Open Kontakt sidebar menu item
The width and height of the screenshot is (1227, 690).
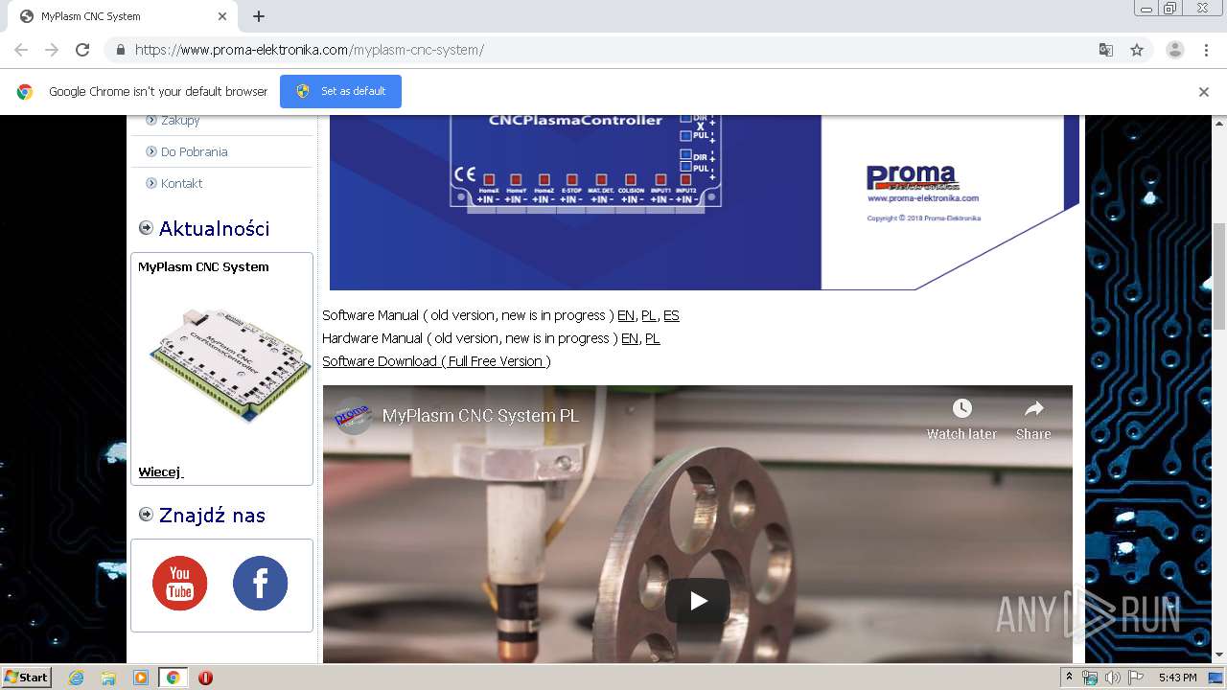[181, 183]
